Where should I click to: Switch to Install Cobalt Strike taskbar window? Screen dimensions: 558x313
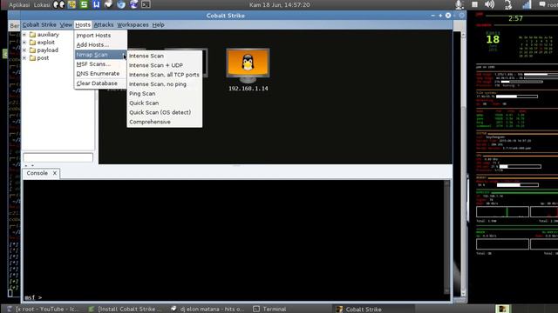[x=126, y=310]
